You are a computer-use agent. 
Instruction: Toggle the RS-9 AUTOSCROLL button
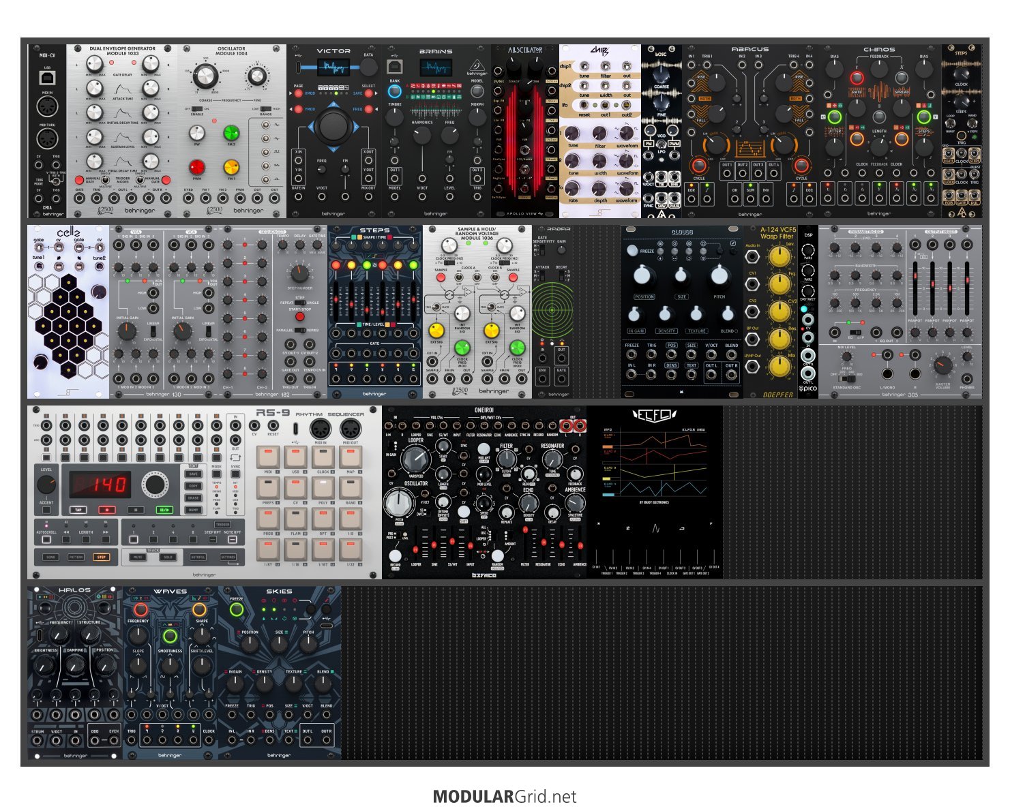click(x=46, y=539)
